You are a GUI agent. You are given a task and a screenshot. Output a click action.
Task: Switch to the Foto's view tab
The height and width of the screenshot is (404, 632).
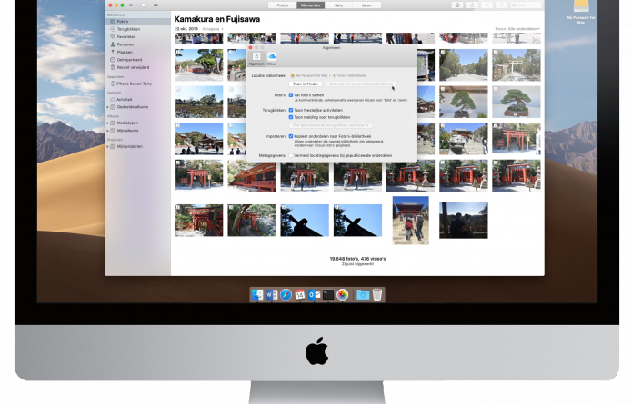[283, 5]
